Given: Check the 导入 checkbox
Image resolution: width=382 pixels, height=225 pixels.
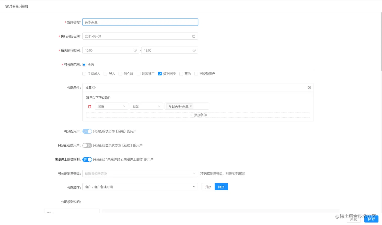Looking at the screenshot, I should click(106, 74).
